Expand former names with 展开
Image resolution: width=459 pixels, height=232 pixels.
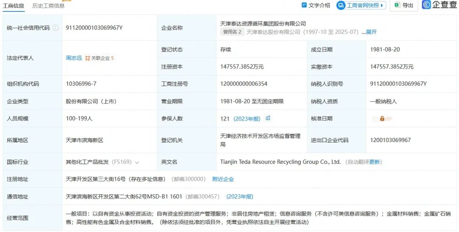click(x=371, y=32)
